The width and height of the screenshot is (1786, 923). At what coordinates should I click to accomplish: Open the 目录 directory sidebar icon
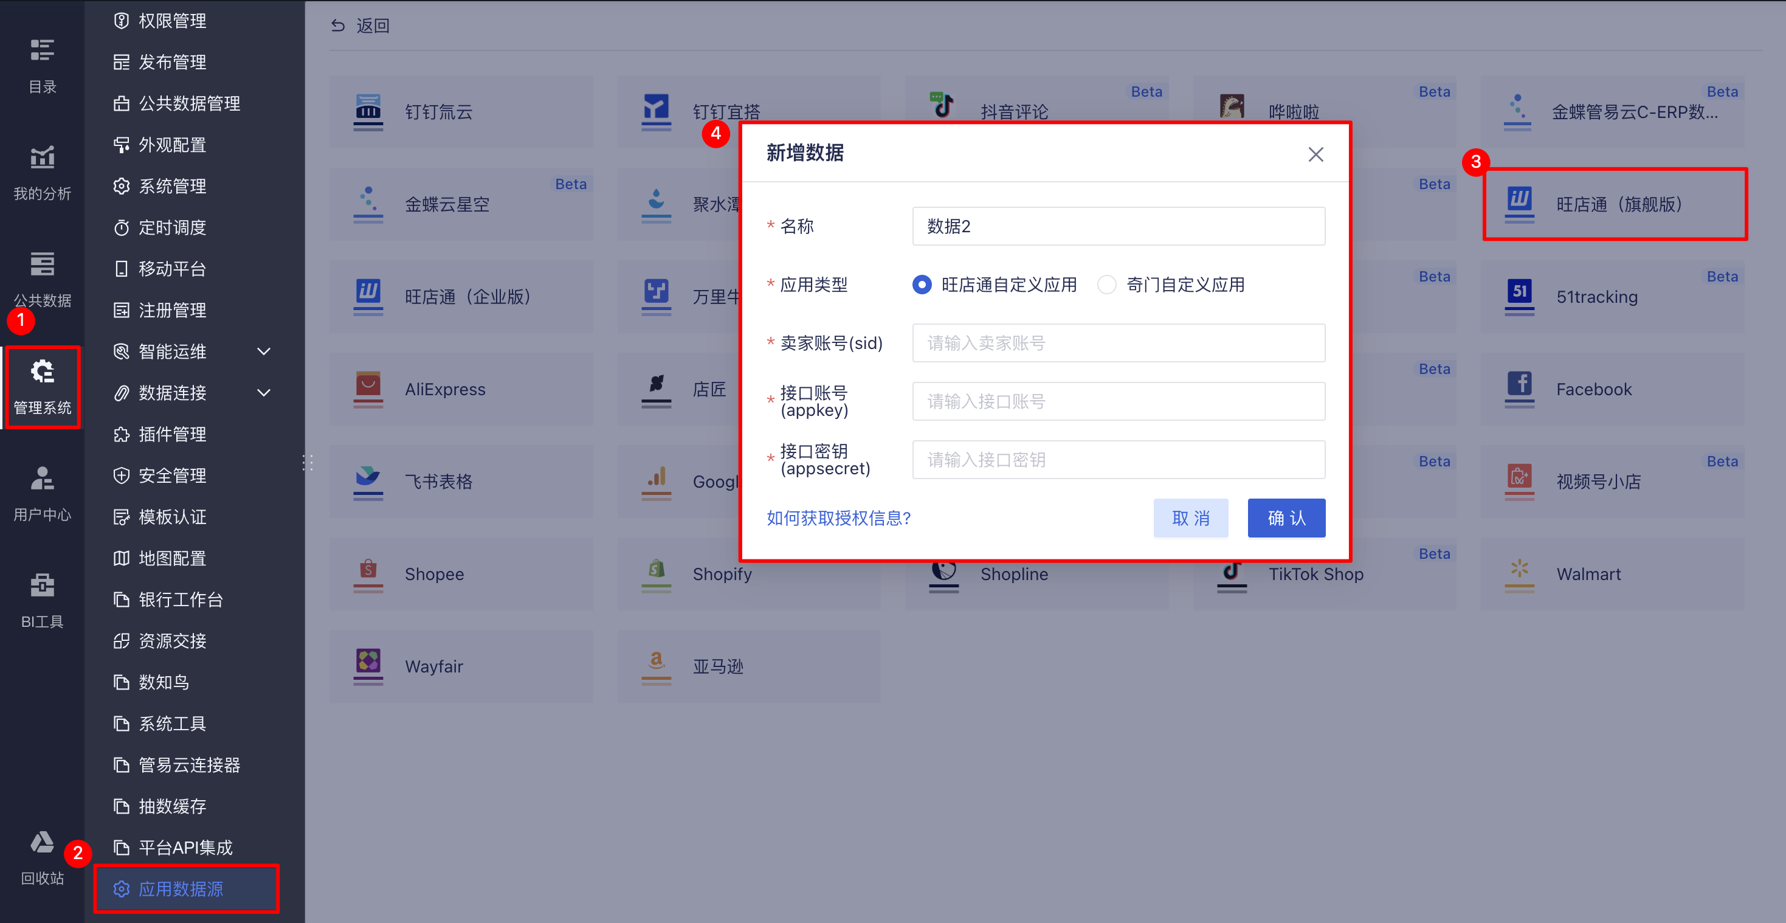click(x=43, y=50)
